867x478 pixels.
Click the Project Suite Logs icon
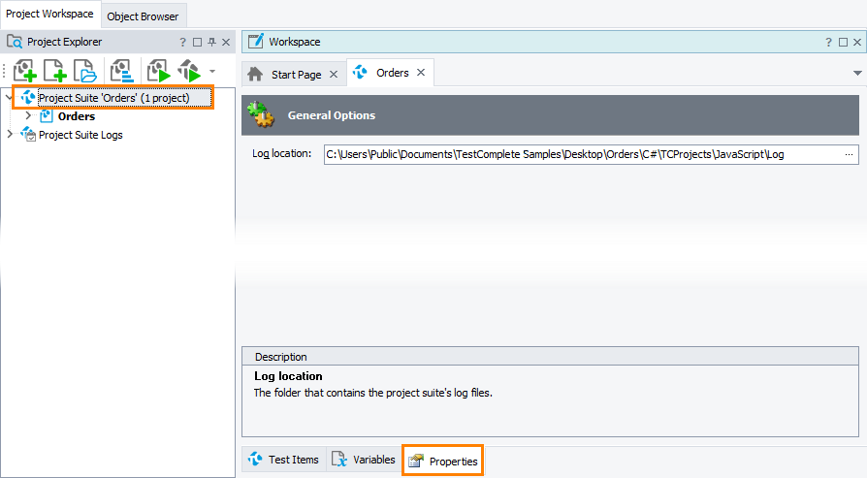[28, 134]
